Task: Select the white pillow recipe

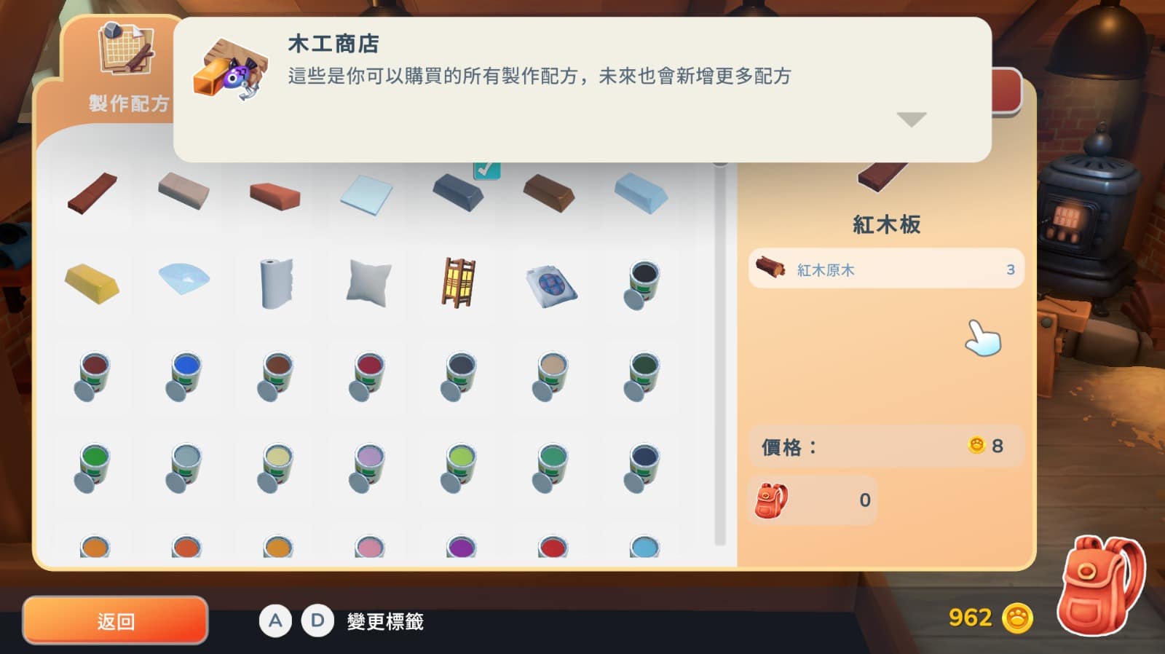Action: tap(368, 284)
